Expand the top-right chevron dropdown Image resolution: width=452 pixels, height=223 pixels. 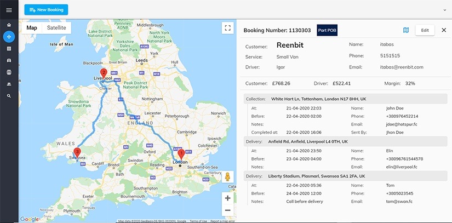pos(444,10)
